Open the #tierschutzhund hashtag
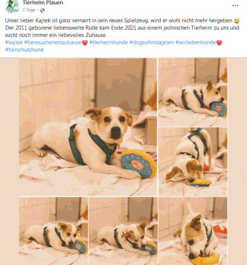Image resolution: width=247 pixels, height=265 pixels. tap(24, 50)
